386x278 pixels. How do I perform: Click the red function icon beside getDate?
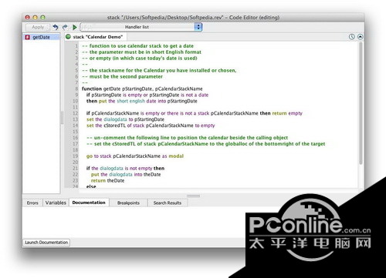pos(27,37)
